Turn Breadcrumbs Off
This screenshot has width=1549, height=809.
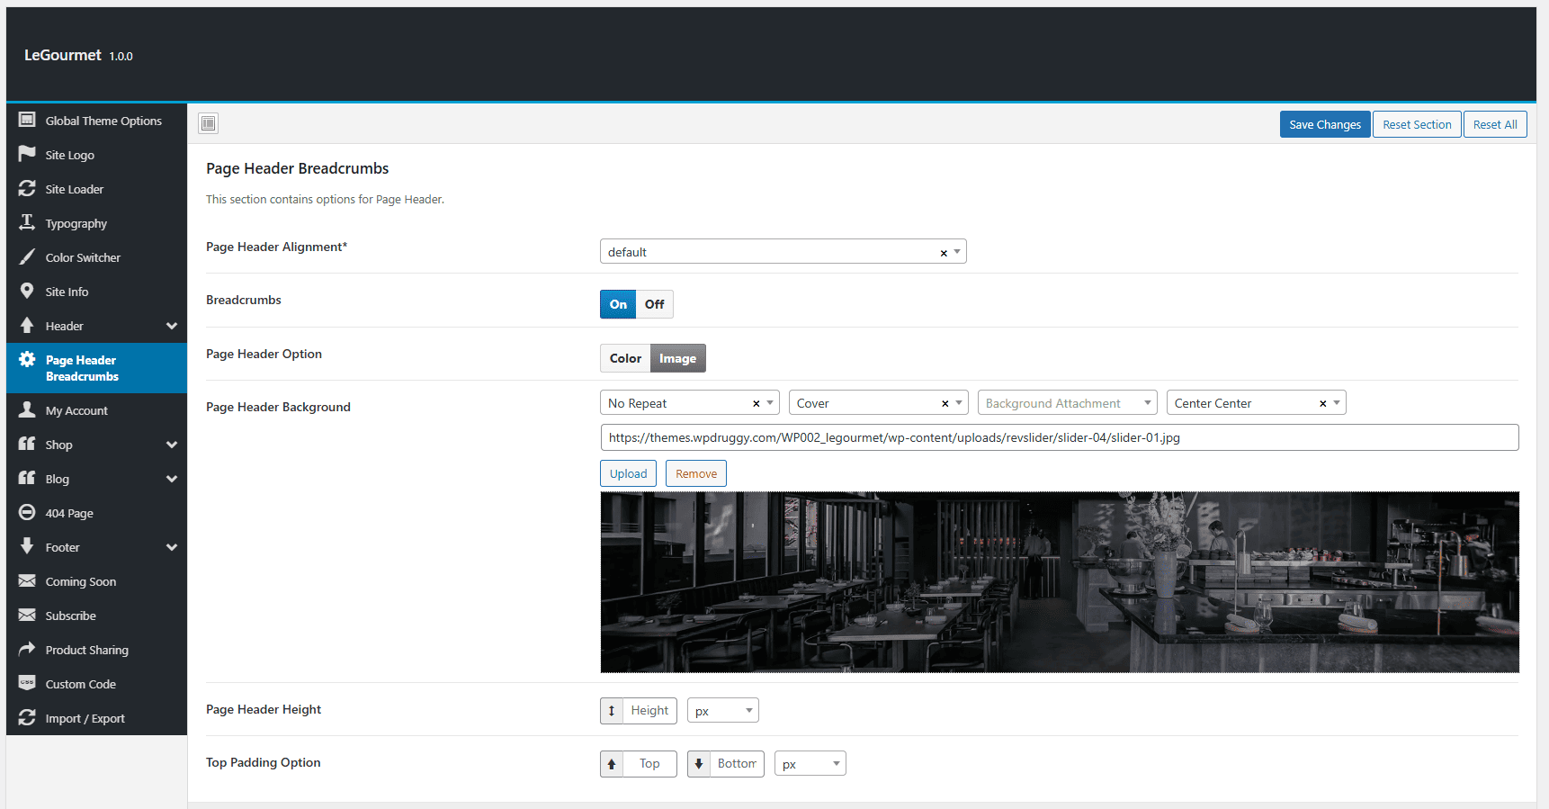click(654, 304)
